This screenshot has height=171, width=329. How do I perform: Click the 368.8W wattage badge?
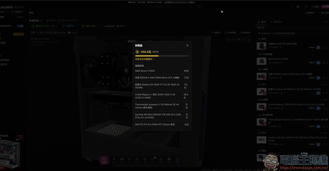click(x=90, y=26)
